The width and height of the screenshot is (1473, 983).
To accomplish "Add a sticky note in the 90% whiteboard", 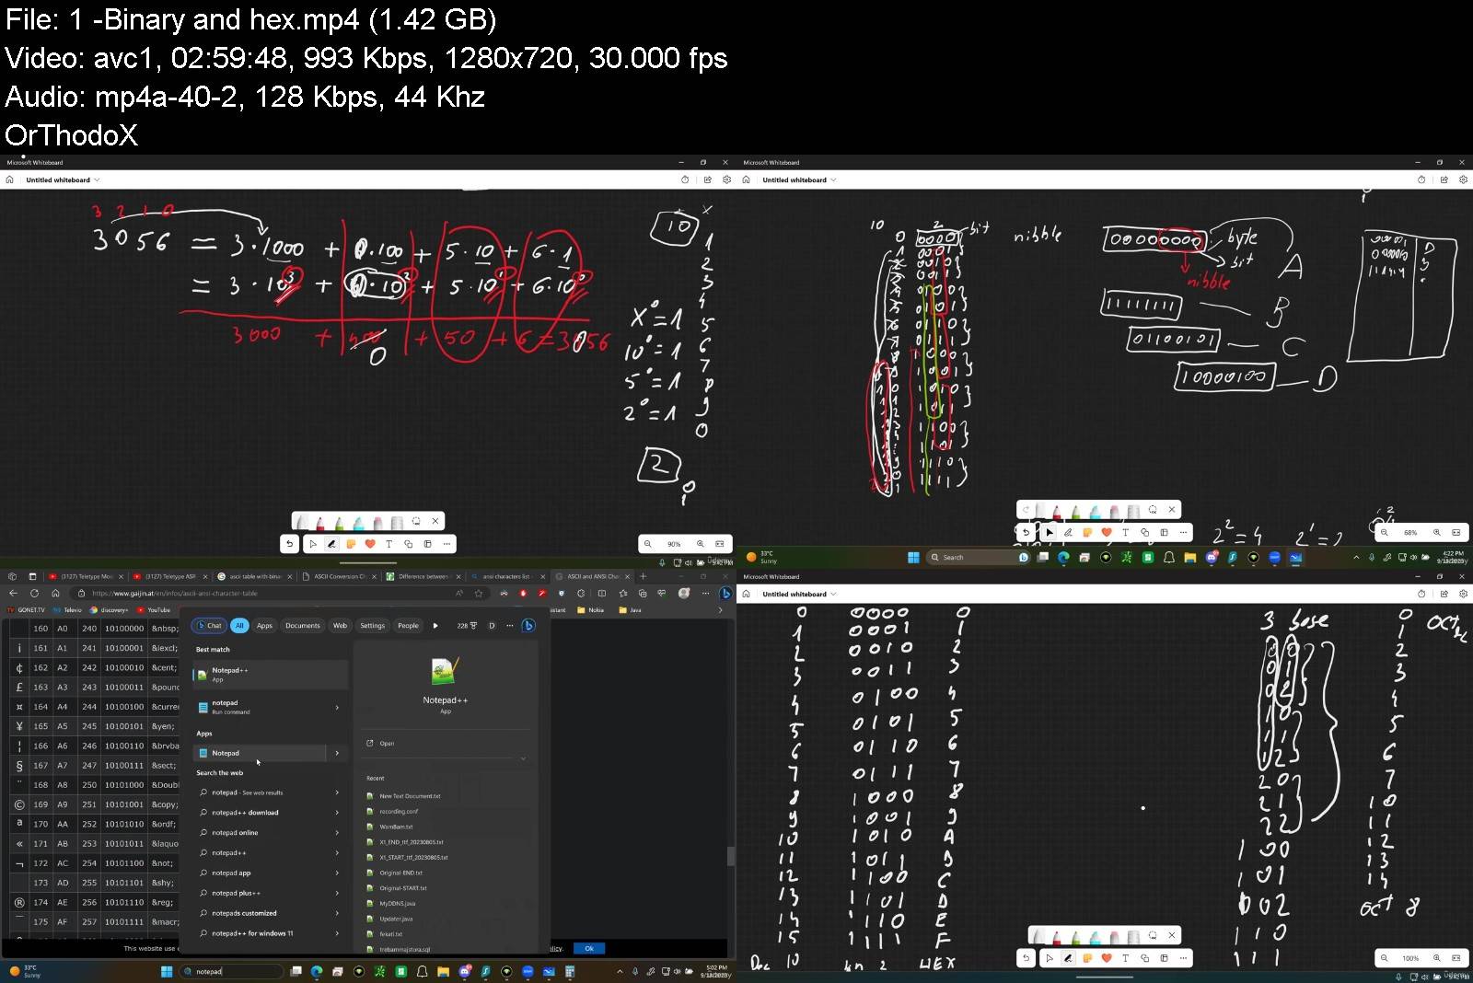I will pyautogui.click(x=351, y=544).
